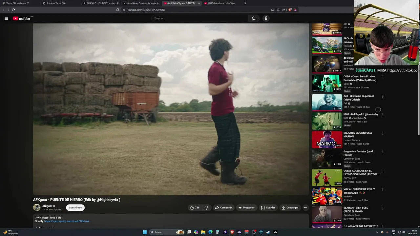This screenshot has height=236, width=420.
Task: Switch to TAN SOLO - LOS PIOJOS tab
Action: pyautogui.click(x=100, y=3)
